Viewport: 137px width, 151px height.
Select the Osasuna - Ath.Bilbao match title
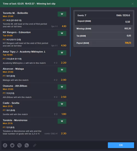point(15,86)
